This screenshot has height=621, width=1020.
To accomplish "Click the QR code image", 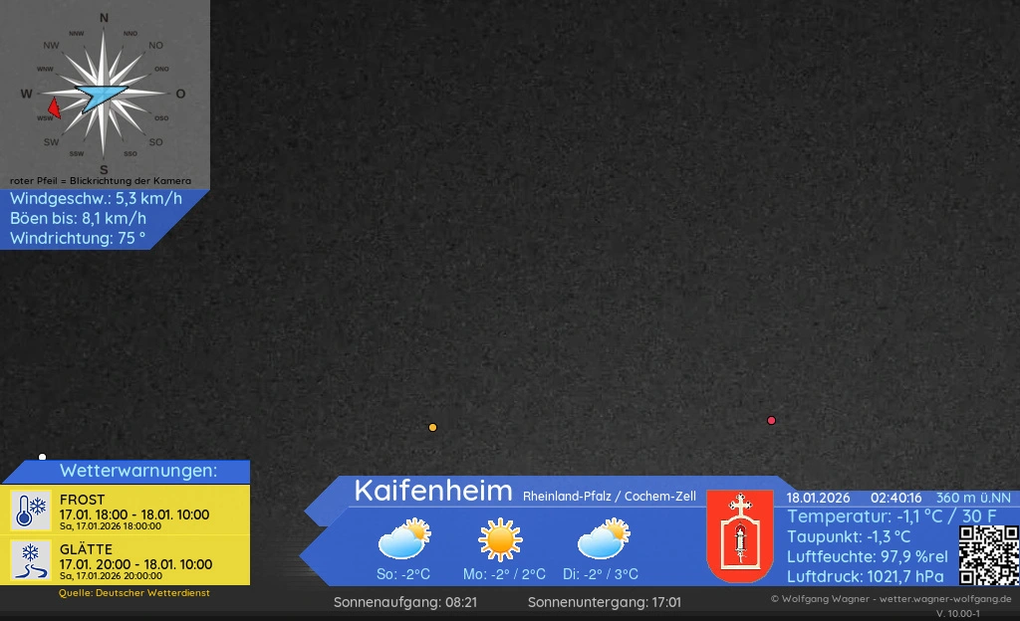I will tap(988, 555).
